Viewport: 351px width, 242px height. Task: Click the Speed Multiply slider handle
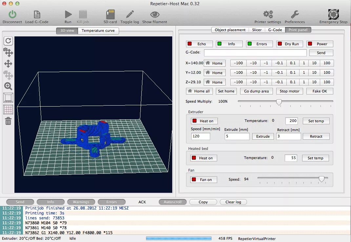[x=279, y=102]
